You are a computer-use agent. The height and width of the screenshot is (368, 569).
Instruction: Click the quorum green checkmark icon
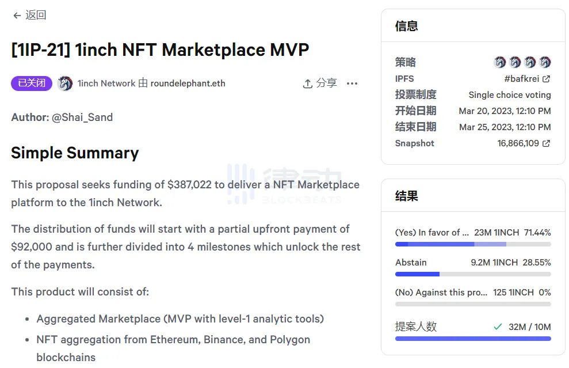pyautogui.click(x=498, y=327)
